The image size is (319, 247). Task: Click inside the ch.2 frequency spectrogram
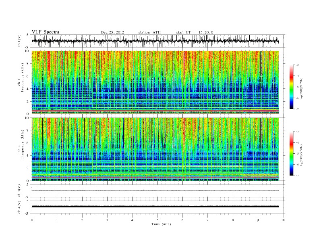point(155,149)
